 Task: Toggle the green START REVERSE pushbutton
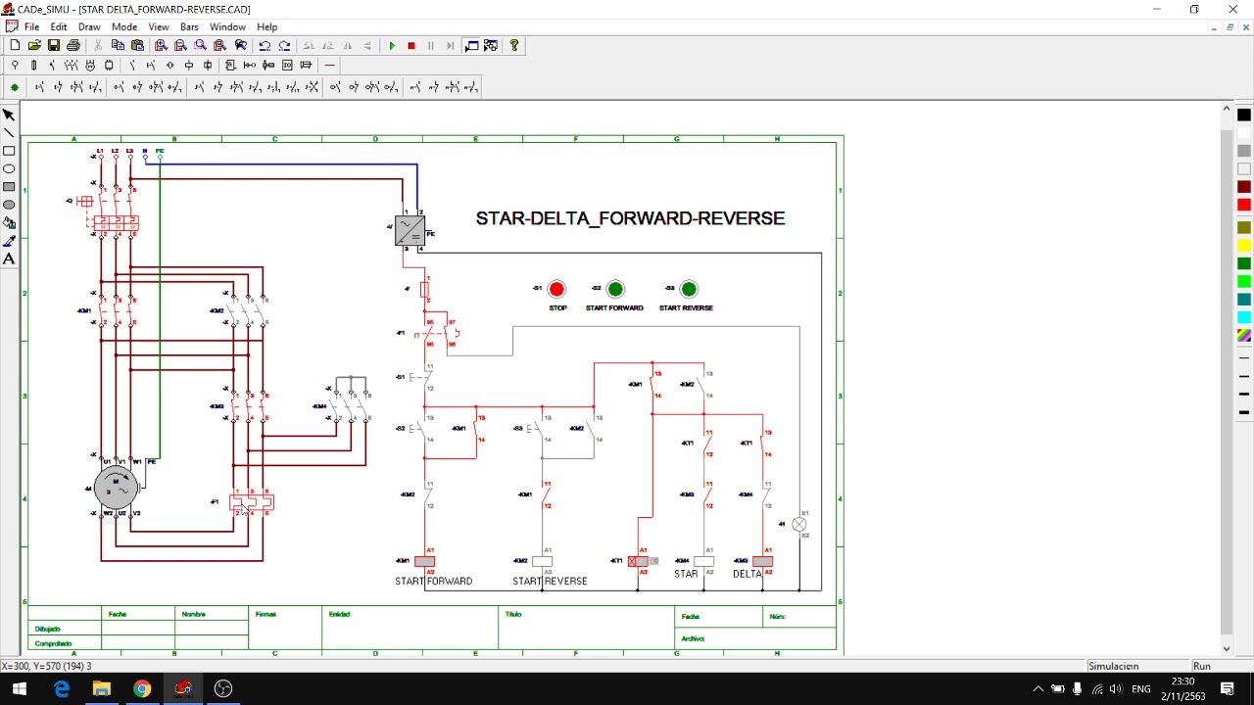tap(689, 289)
